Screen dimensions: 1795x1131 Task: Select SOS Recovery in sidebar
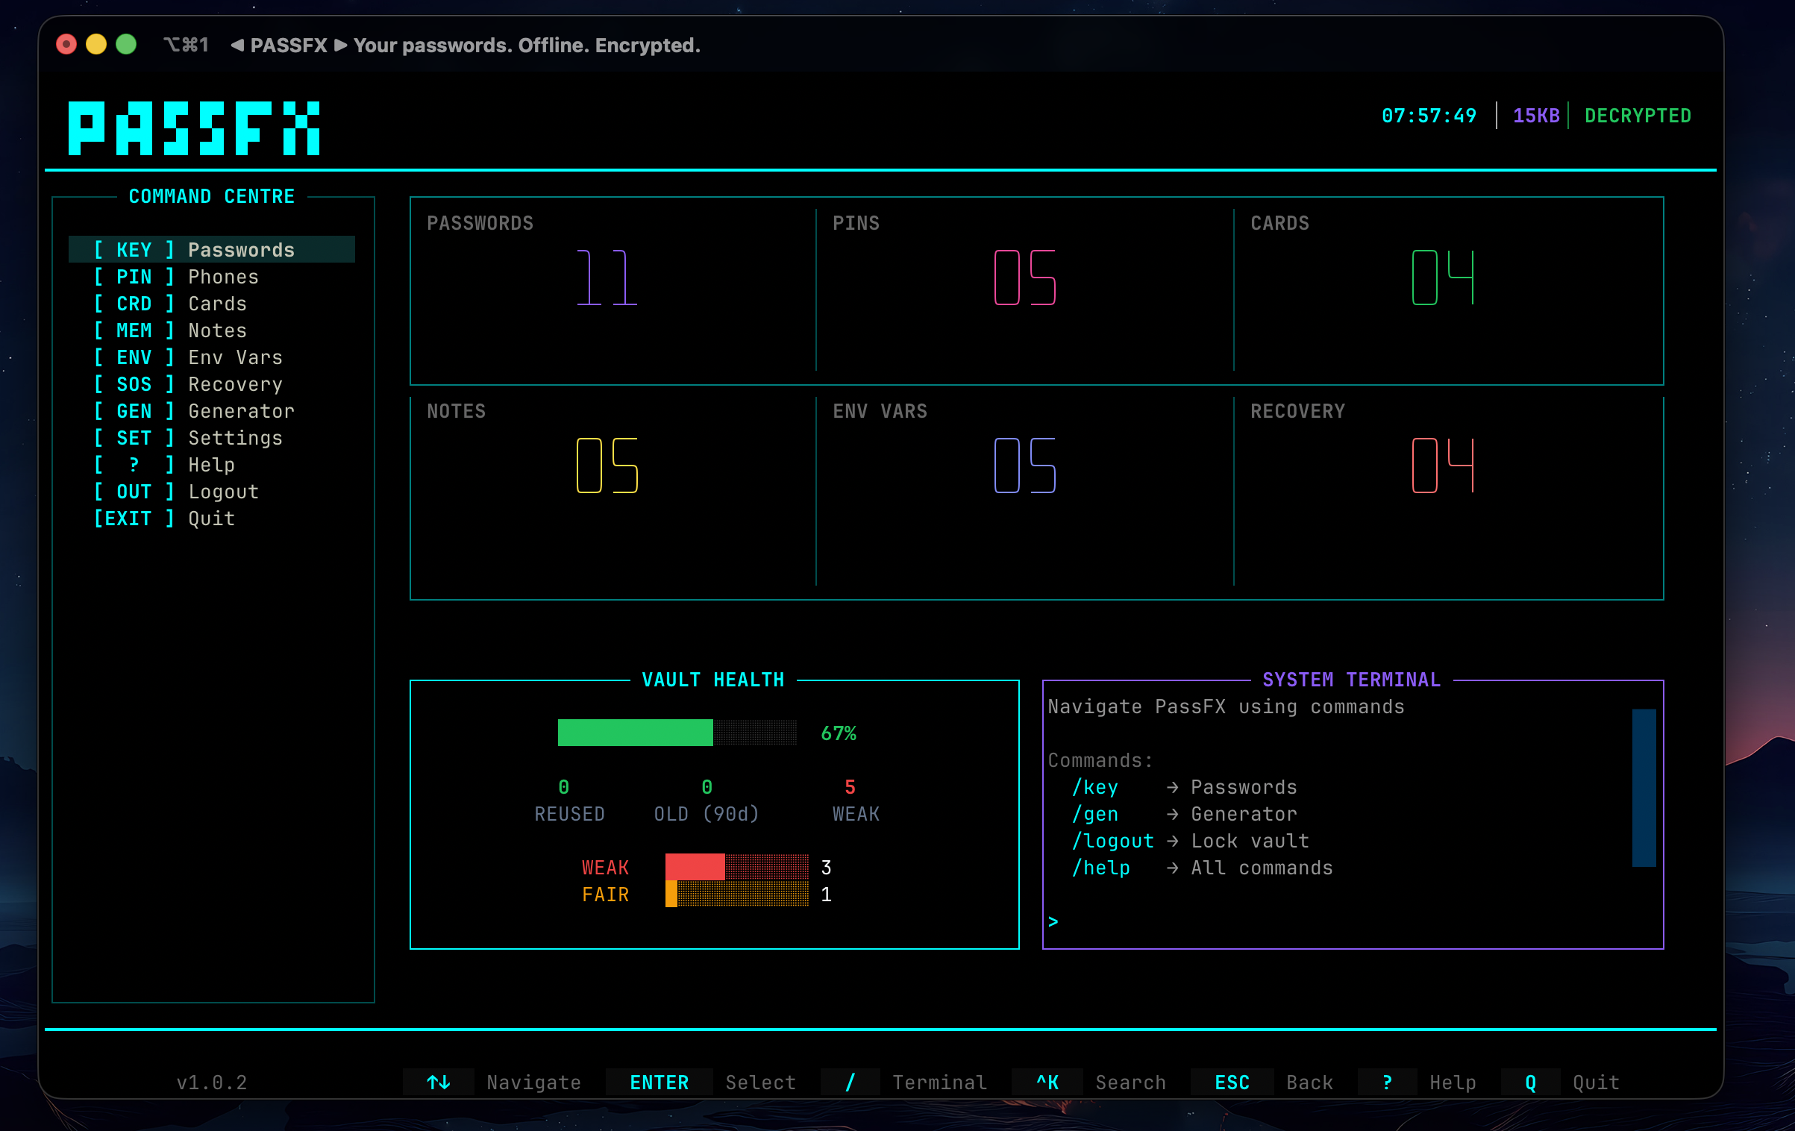211,384
